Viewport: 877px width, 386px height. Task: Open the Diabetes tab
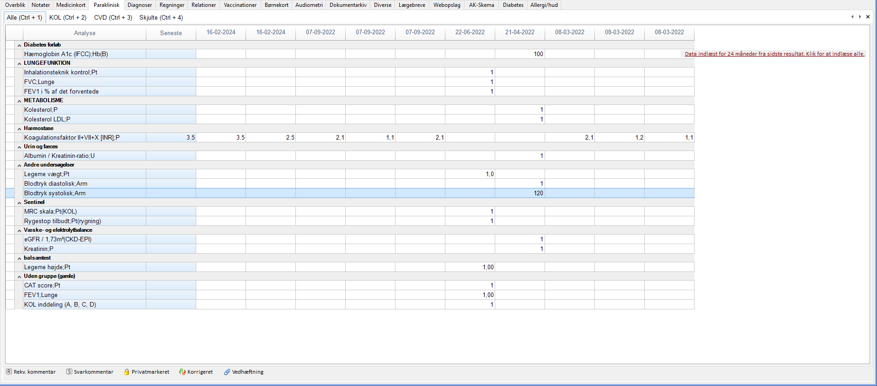pyautogui.click(x=513, y=5)
